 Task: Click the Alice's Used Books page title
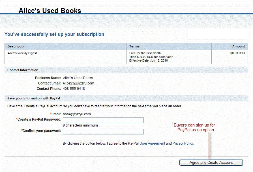tap(50, 11)
